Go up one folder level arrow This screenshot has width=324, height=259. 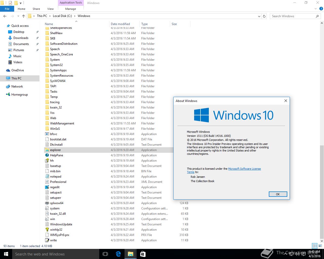click(x=24, y=16)
